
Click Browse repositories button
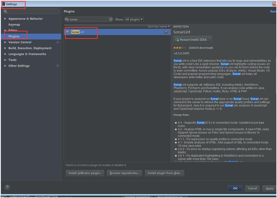tap(125, 173)
